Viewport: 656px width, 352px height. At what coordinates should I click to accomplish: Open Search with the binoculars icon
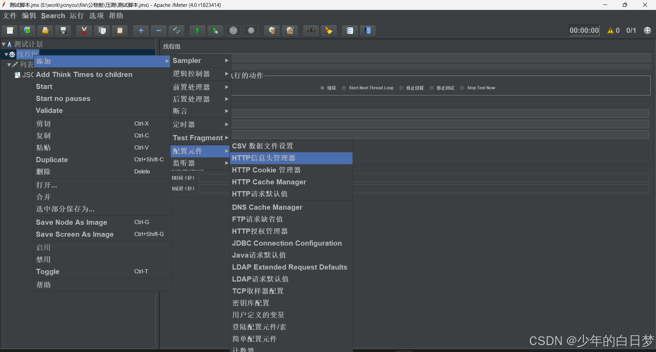click(x=311, y=30)
